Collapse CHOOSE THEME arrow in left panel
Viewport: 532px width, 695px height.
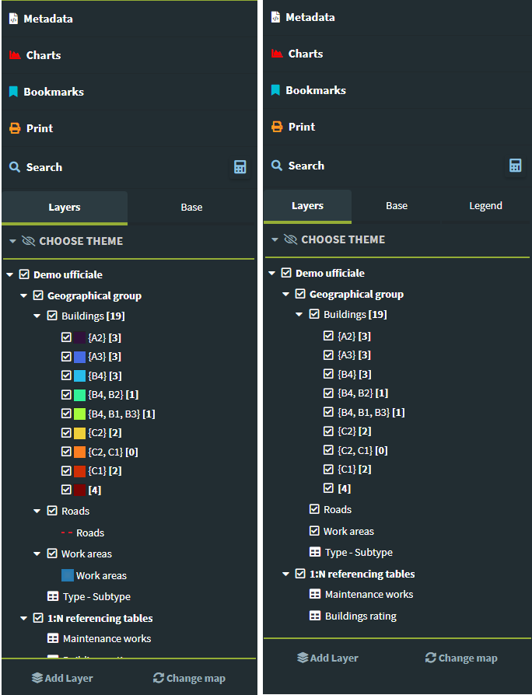point(13,241)
